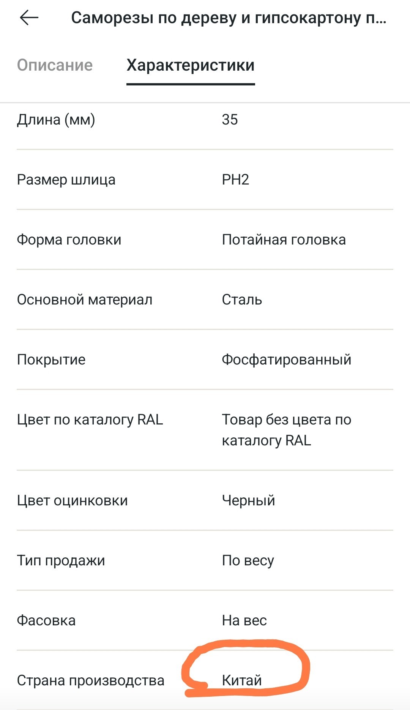The image size is (410, 710).
Task: Switch to the Описание tab
Action: click(x=55, y=65)
